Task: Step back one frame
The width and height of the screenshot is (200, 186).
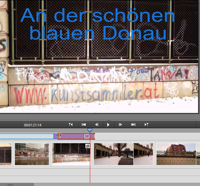Action: tap(97, 124)
